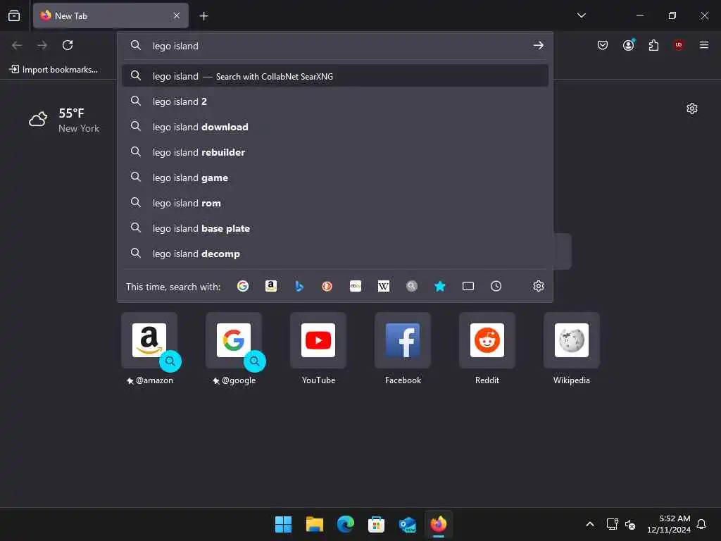Go forward one page
The width and height of the screenshot is (721, 541).
point(42,45)
